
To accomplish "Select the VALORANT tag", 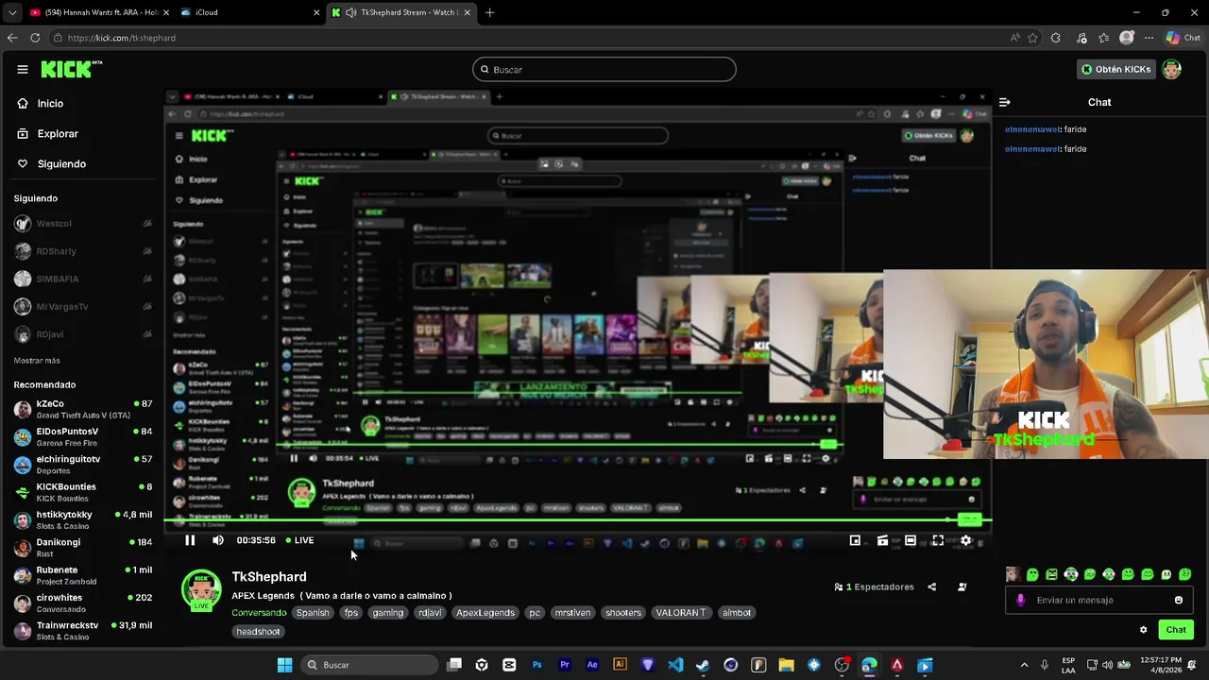I will (x=681, y=613).
